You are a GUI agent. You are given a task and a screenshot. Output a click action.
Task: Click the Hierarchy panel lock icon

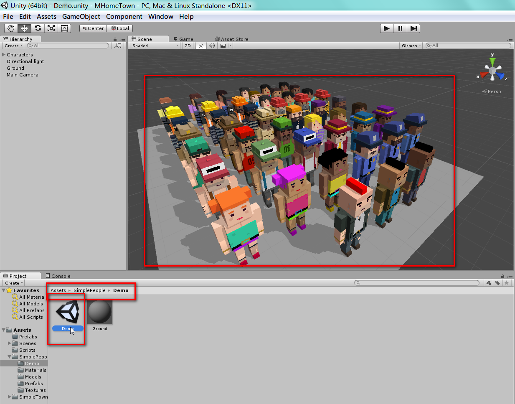click(115, 40)
